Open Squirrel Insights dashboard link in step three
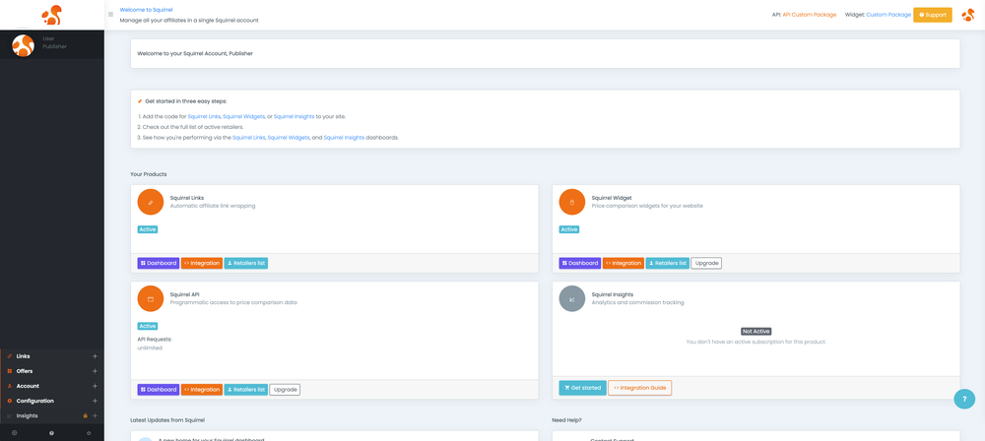This screenshot has height=441, width=985. click(x=344, y=137)
